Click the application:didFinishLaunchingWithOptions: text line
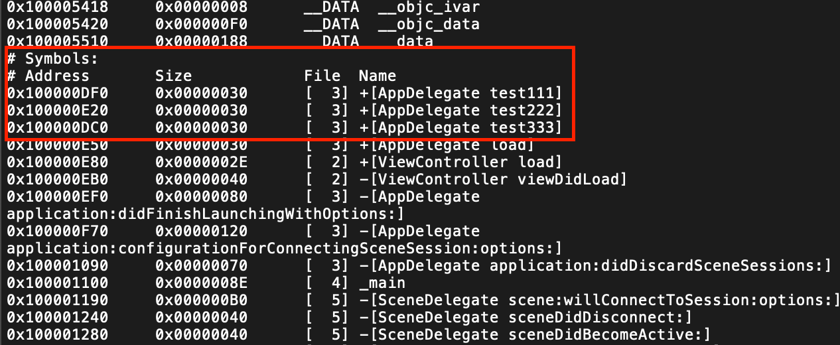This screenshot has height=345, width=840. (x=205, y=214)
